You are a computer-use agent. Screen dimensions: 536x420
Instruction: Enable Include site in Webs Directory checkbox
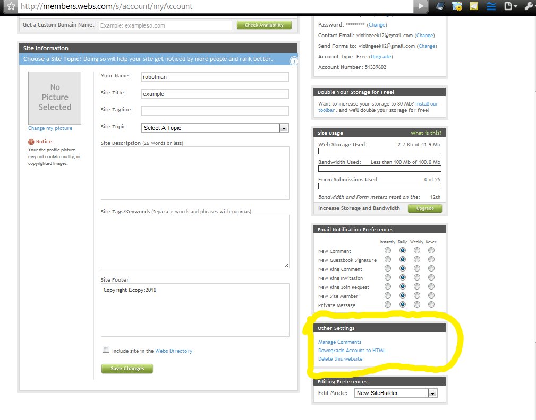pyautogui.click(x=106, y=349)
